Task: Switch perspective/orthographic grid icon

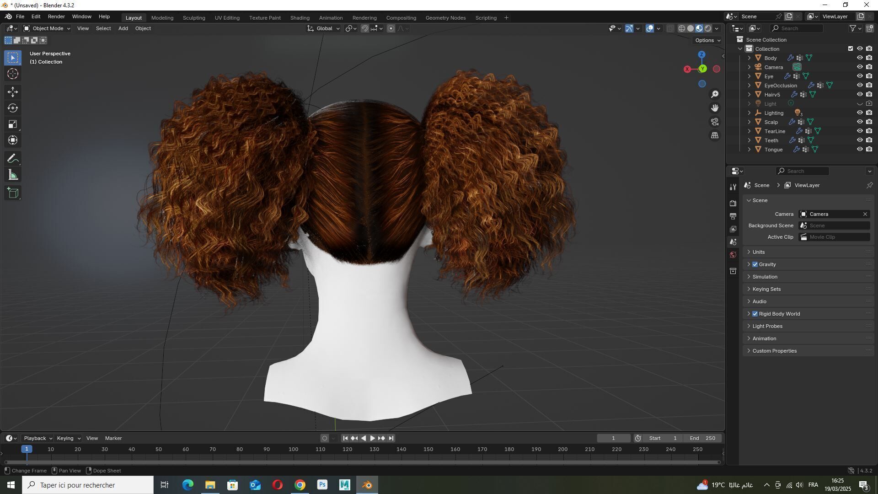Action: [715, 135]
